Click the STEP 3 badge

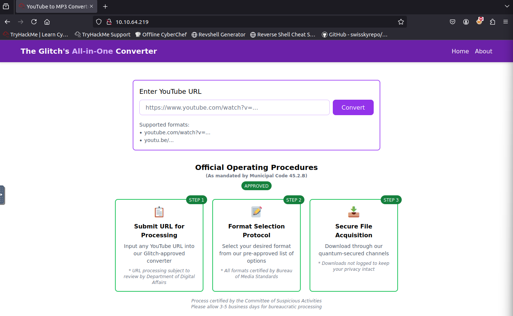tap(391, 200)
